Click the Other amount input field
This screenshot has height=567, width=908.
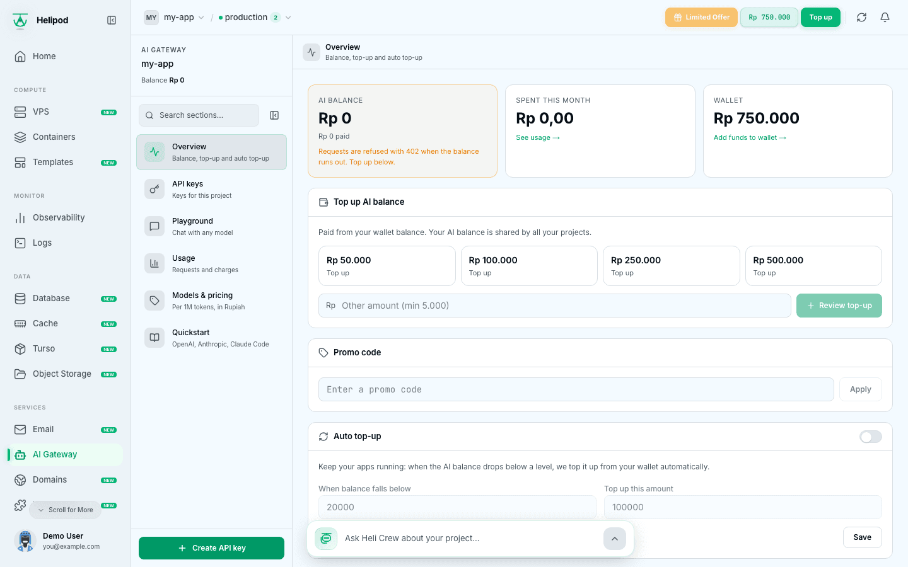pyautogui.click(x=555, y=306)
